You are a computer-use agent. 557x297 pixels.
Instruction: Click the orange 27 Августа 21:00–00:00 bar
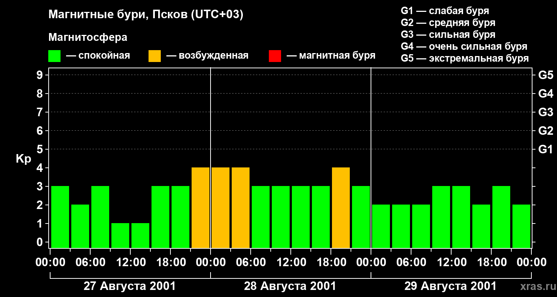click(x=201, y=208)
